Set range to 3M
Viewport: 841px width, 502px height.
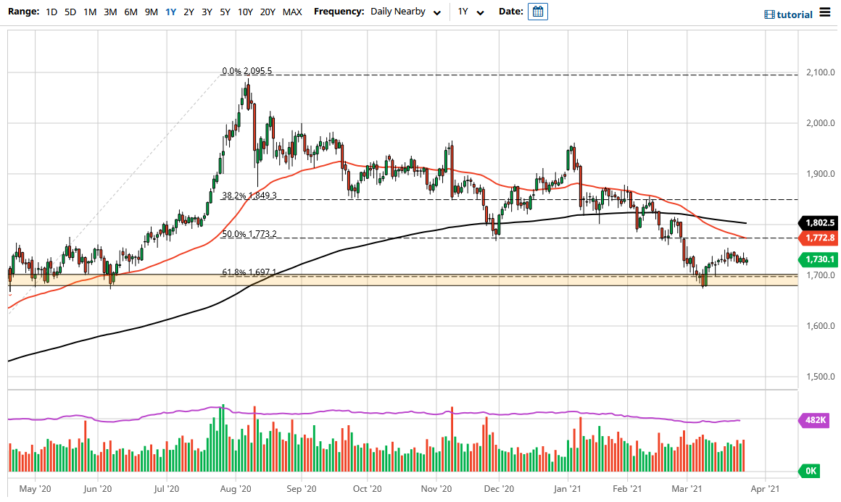coord(110,12)
